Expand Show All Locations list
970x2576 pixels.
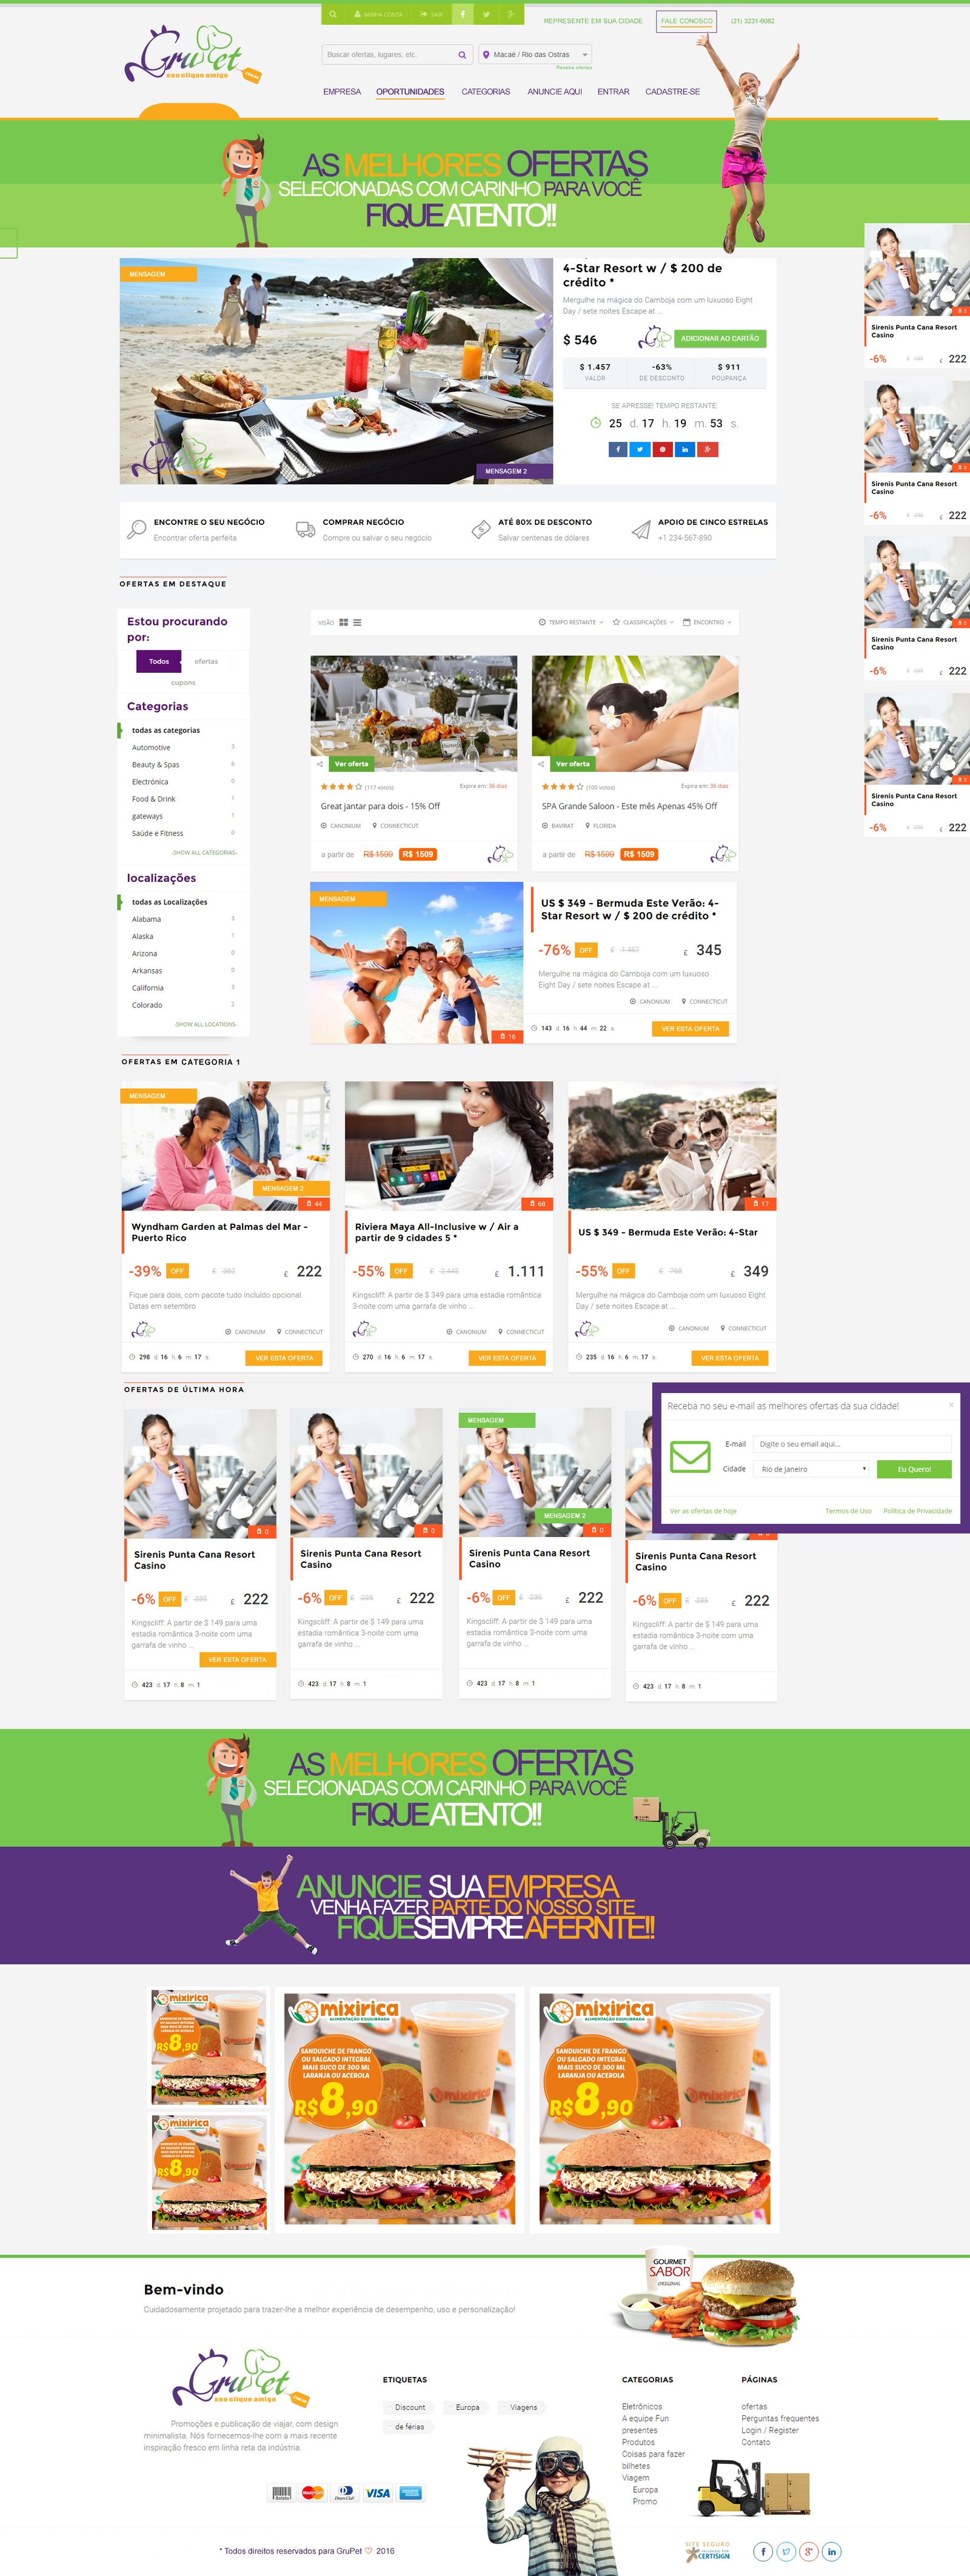point(205,1025)
